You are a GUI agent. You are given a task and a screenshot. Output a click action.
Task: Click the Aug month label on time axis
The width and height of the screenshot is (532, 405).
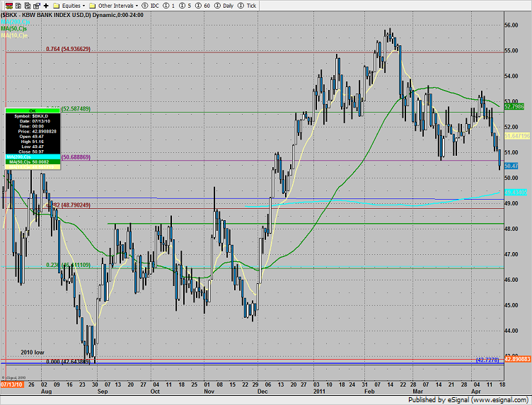point(46,391)
